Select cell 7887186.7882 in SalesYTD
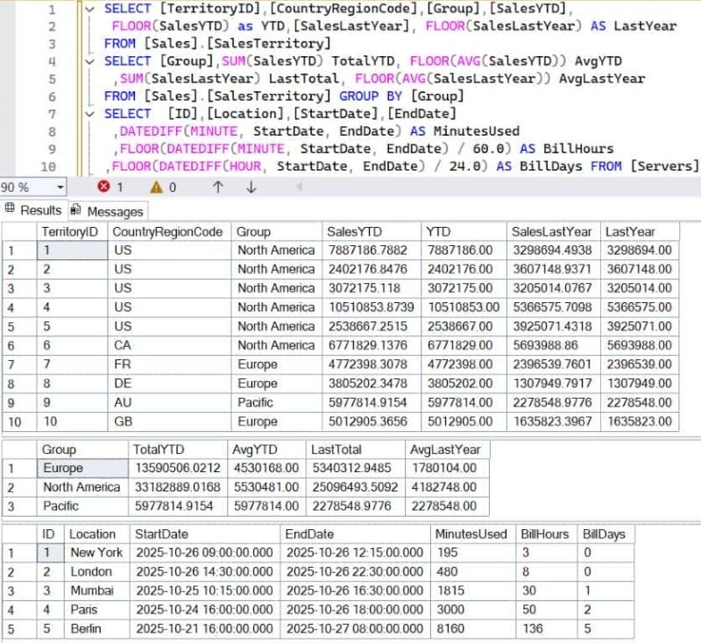This screenshot has width=701, height=643. (x=371, y=251)
